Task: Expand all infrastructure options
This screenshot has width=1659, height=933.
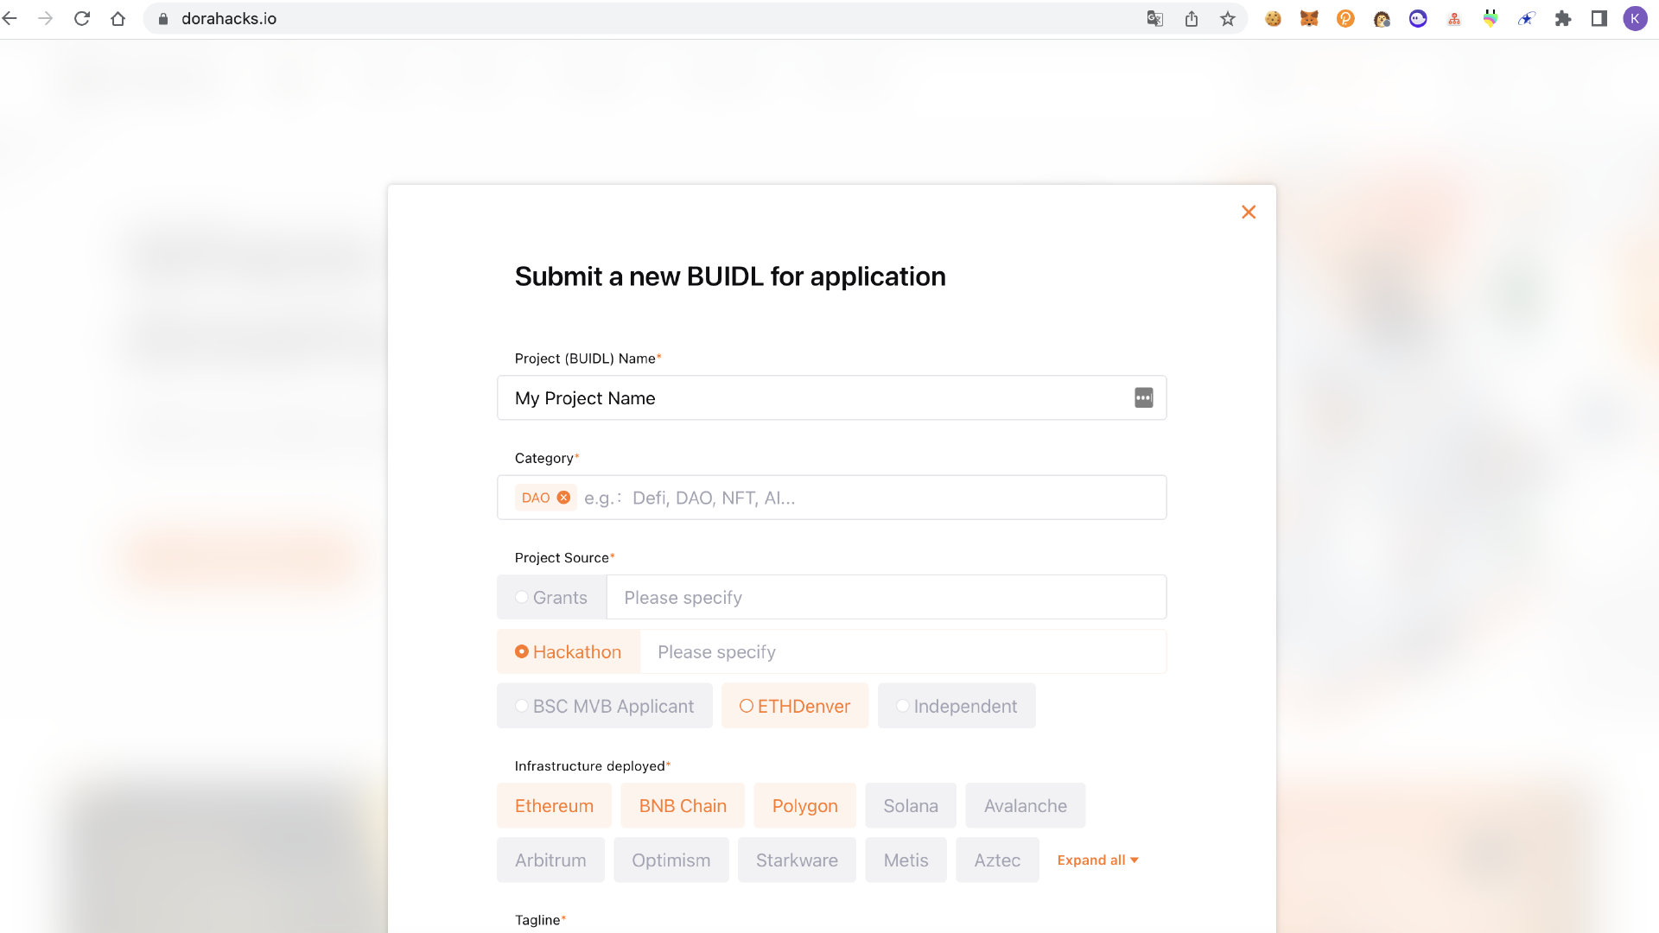Action: (x=1097, y=860)
